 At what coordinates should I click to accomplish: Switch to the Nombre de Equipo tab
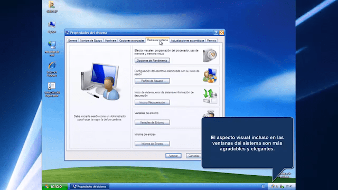(x=91, y=41)
